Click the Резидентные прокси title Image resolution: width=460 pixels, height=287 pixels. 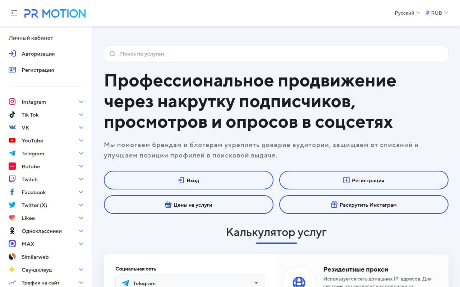[356, 269]
